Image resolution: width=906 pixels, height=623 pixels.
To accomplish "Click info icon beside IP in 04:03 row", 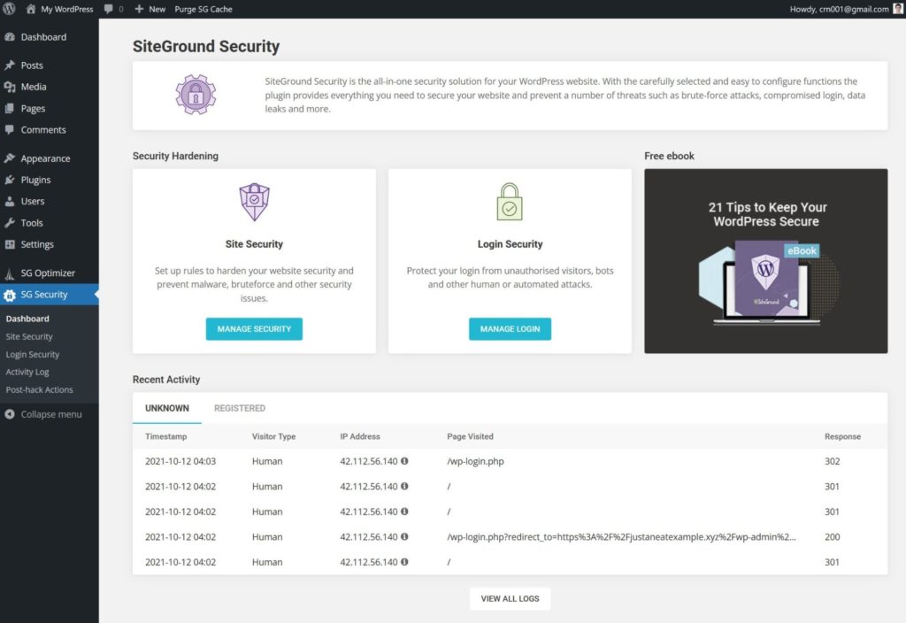I will coord(404,460).
